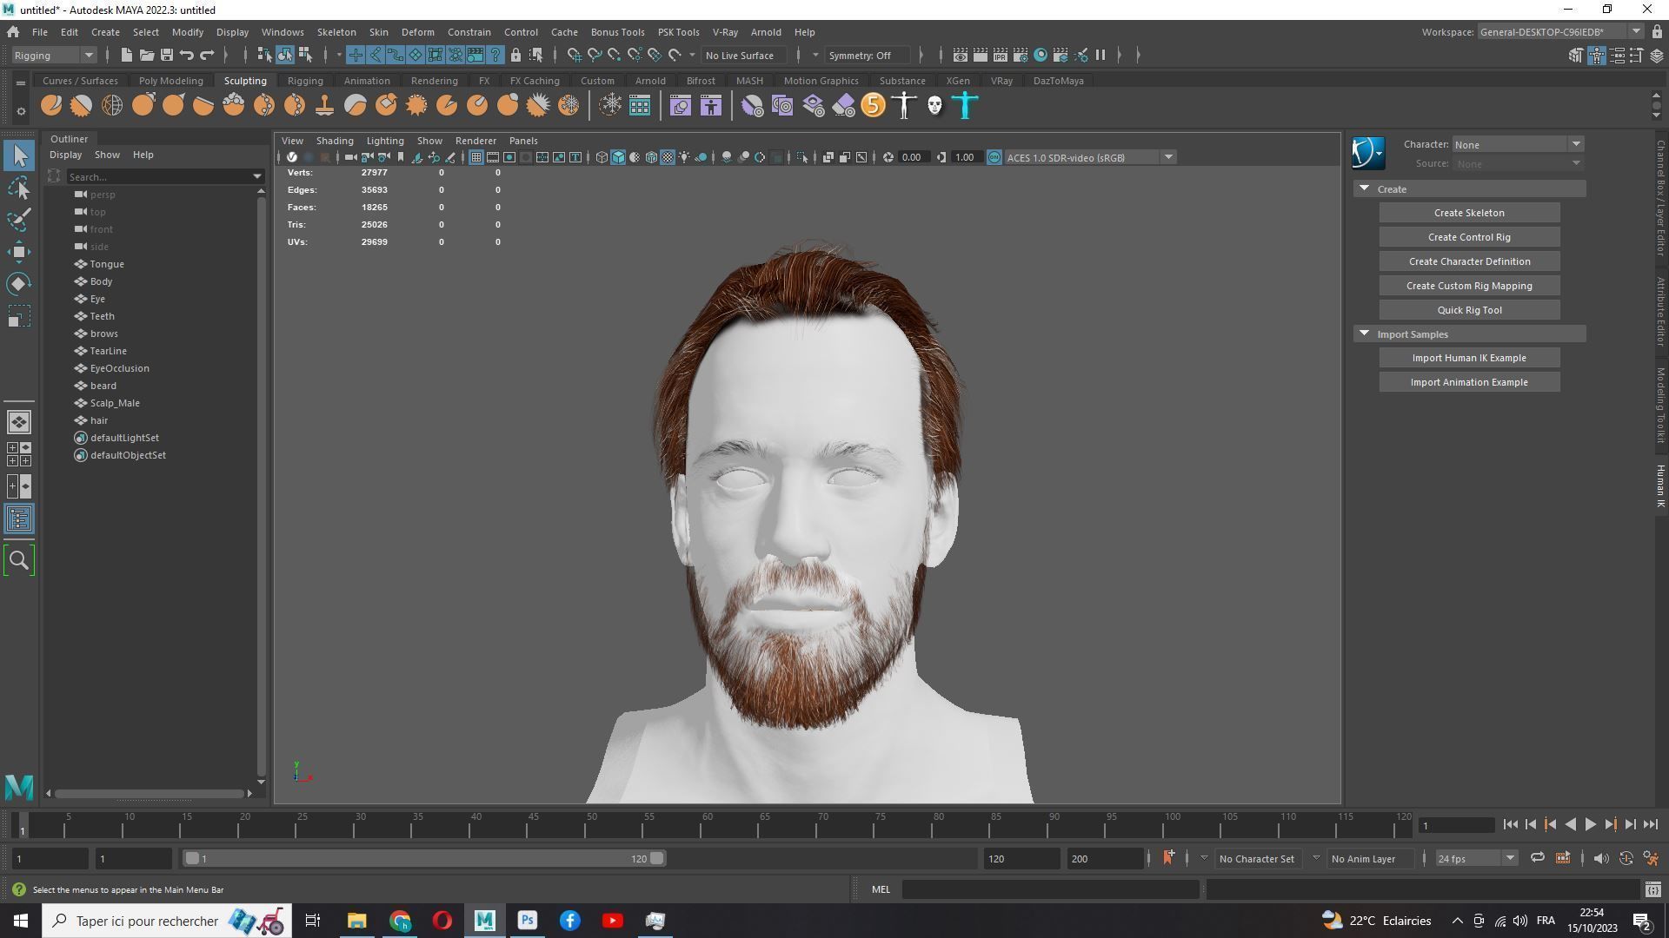Open the 24 fps frame rate dropdown
This screenshot has height=938, width=1669.
1476,858
